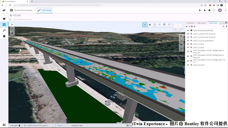Open the Home icon in left sidebar
Image resolution: width=228 pixels, height=128 pixels.
tap(4, 19)
